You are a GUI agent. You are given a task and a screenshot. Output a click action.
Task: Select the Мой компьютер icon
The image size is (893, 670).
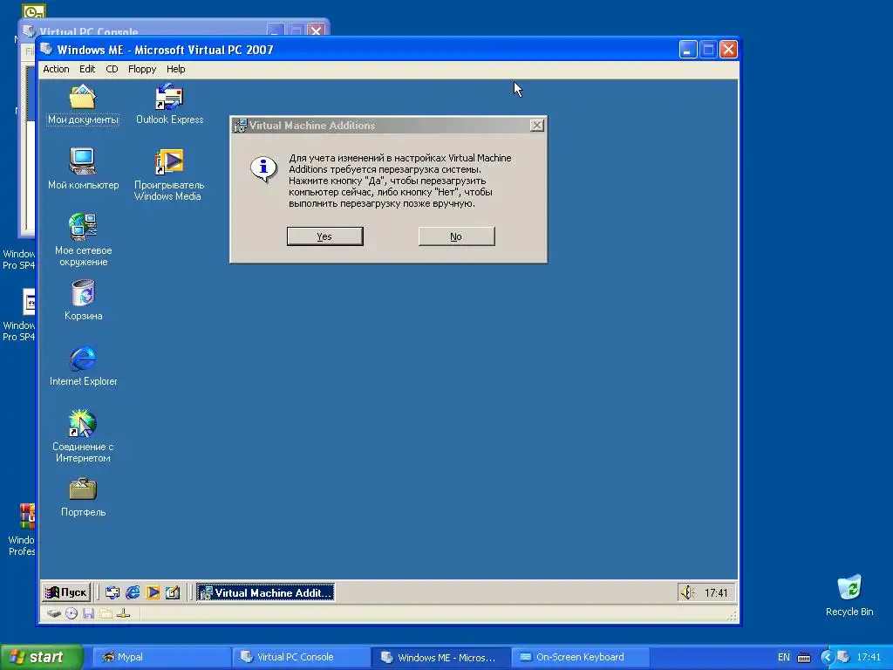tap(83, 168)
